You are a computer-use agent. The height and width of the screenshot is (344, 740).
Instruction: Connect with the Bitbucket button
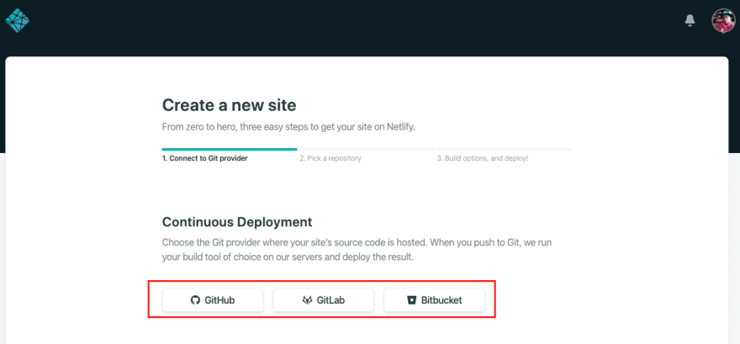[434, 300]
